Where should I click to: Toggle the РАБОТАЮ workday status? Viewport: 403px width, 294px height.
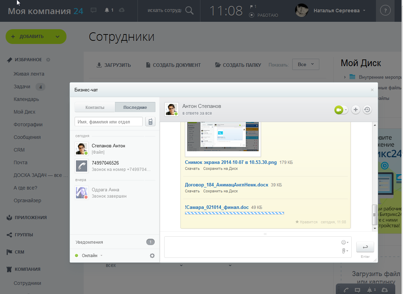(x=264, y=15)
